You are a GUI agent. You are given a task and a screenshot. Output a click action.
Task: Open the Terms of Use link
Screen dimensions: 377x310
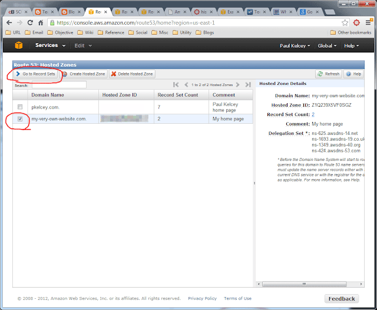click(x=237, y=298)
